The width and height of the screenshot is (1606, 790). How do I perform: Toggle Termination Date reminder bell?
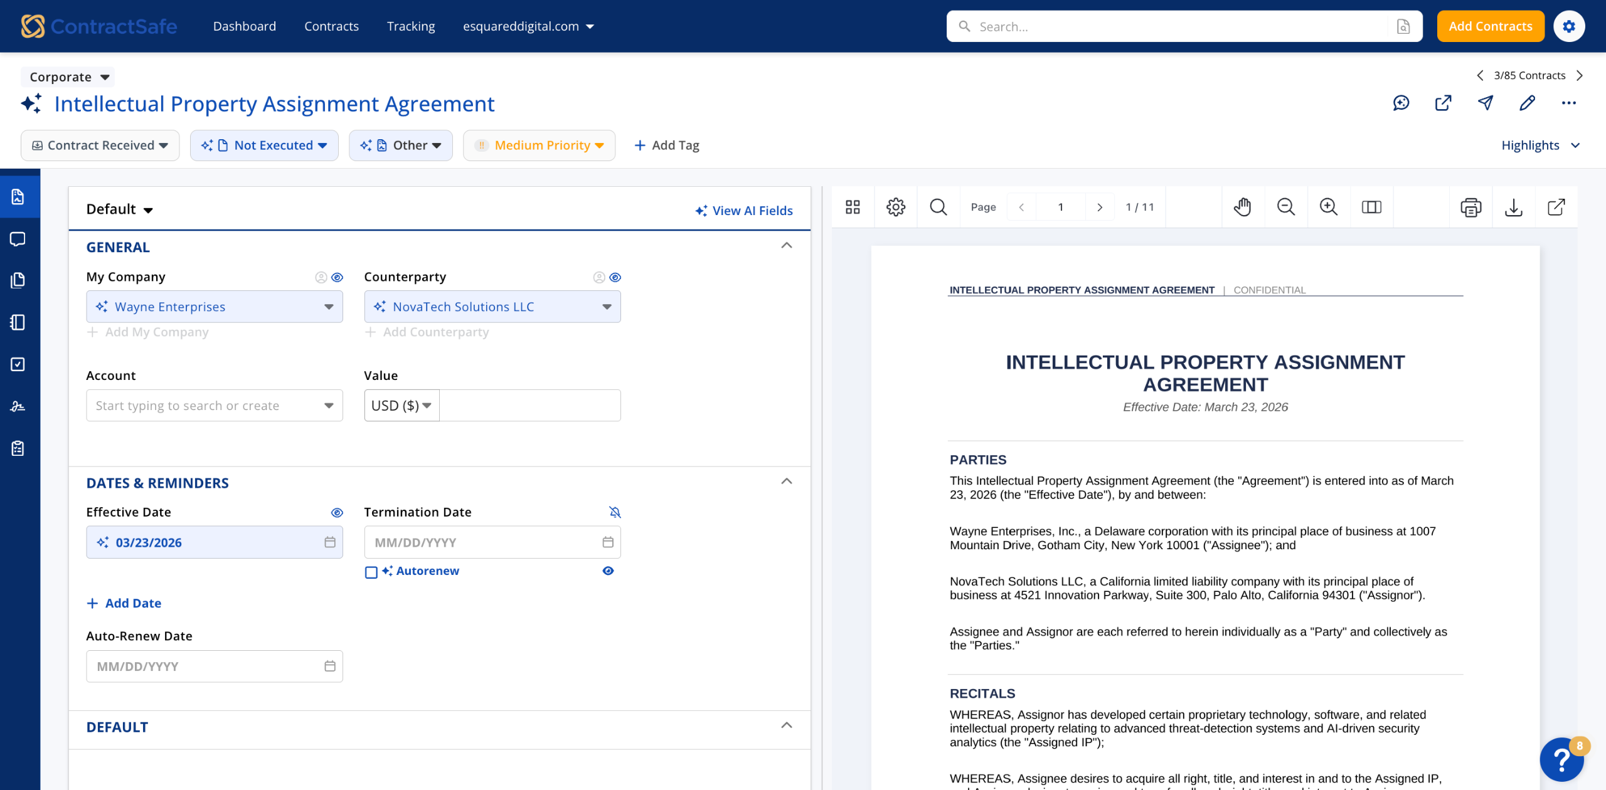(x=615, y=512)
